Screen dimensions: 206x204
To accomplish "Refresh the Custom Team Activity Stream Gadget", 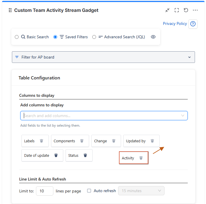I will (186, 10).
